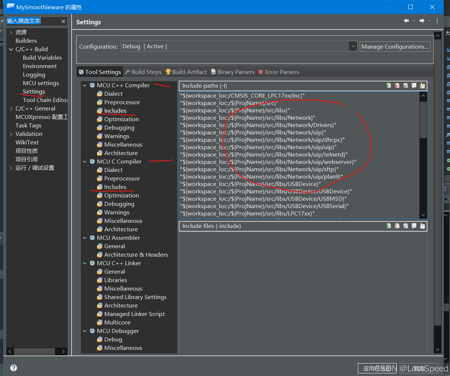Select the CMSIS_CORE_LPC17xx/inc include path
The image size is (450, 376).
click(x=243, y=96)
